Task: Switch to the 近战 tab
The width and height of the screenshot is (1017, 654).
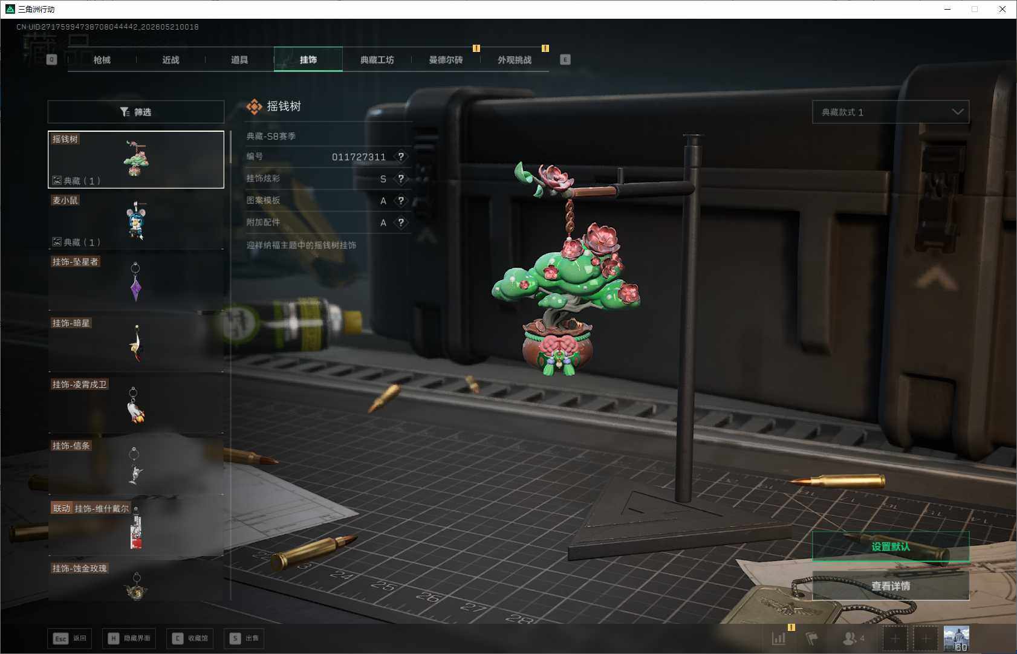Action: pyautogui.click(x=171, y=60)
